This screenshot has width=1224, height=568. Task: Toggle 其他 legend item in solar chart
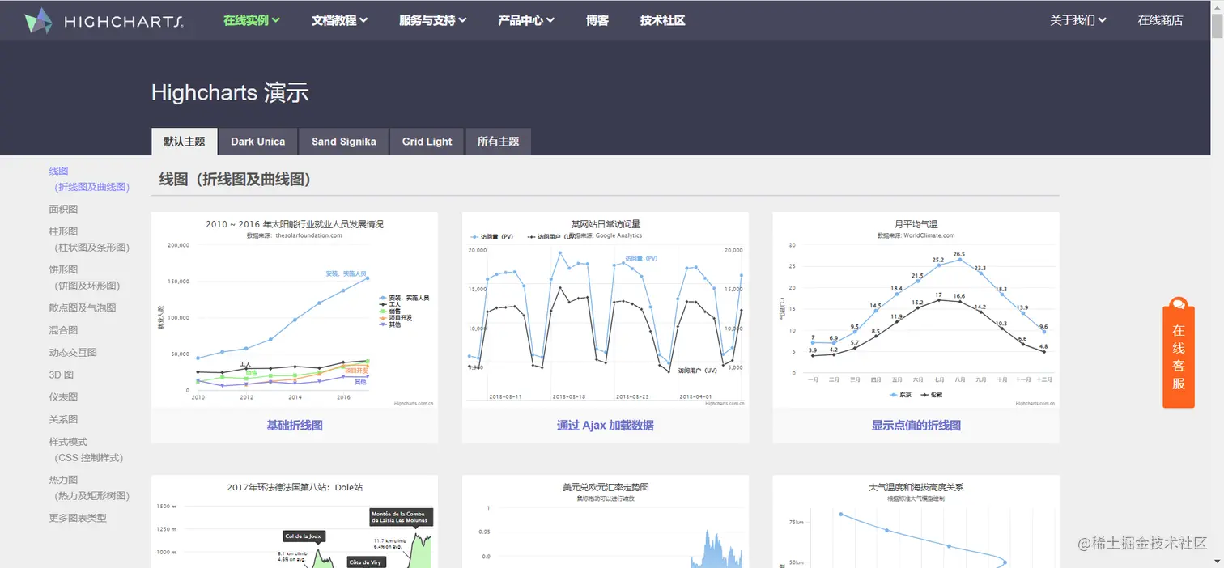coord(391,324)
